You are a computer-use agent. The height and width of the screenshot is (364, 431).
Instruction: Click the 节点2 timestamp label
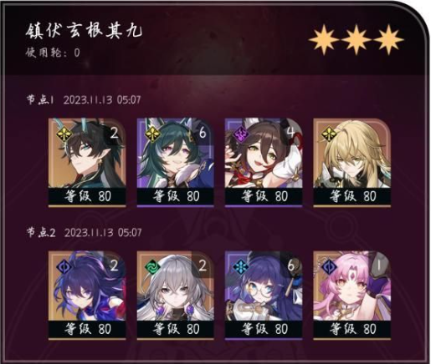pos(84,232)
